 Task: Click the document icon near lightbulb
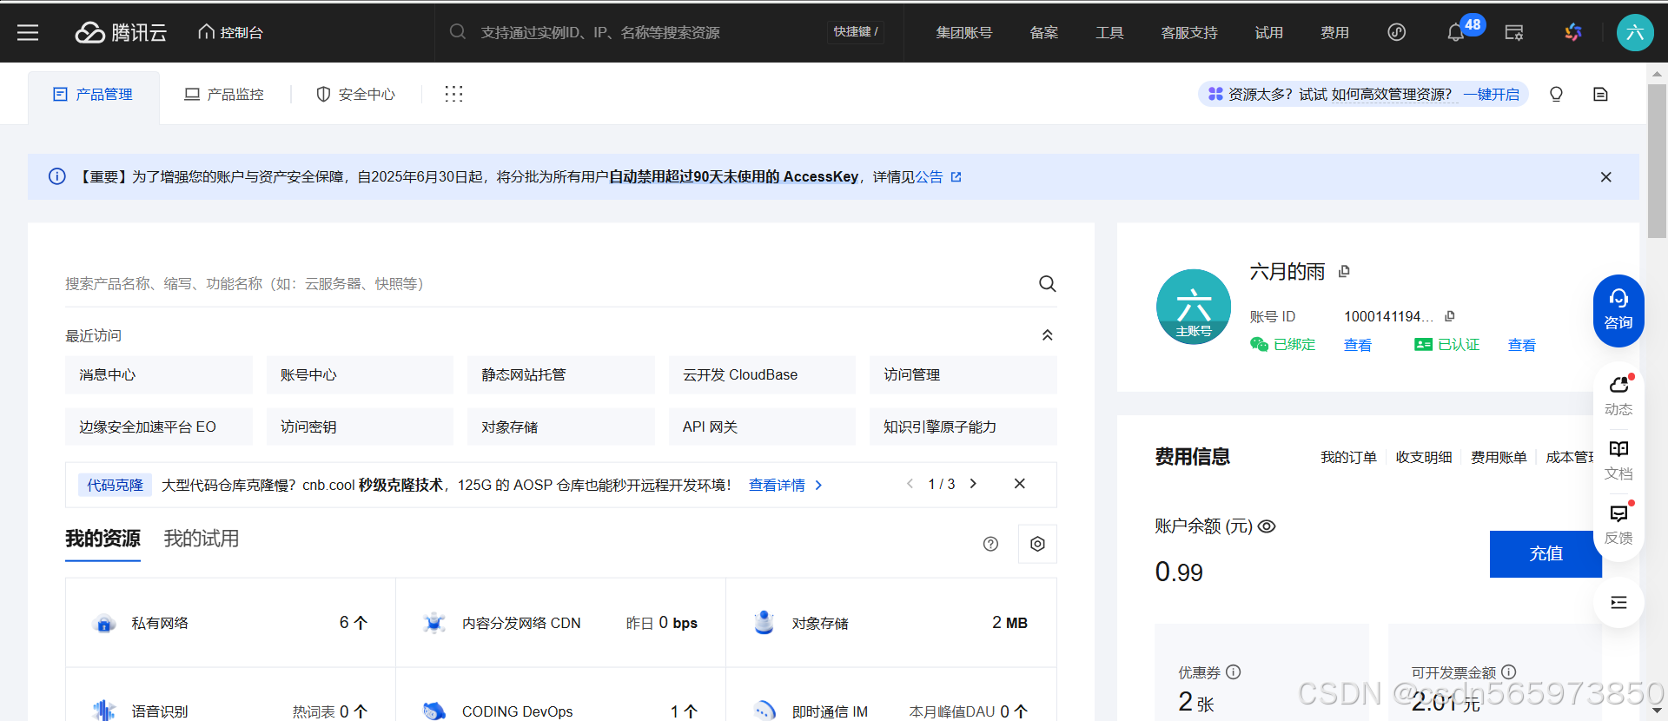point(1600,94)
